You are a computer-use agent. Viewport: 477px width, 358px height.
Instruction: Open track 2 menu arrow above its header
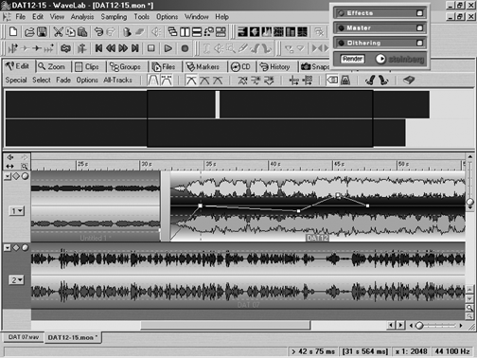coord(8,248)
